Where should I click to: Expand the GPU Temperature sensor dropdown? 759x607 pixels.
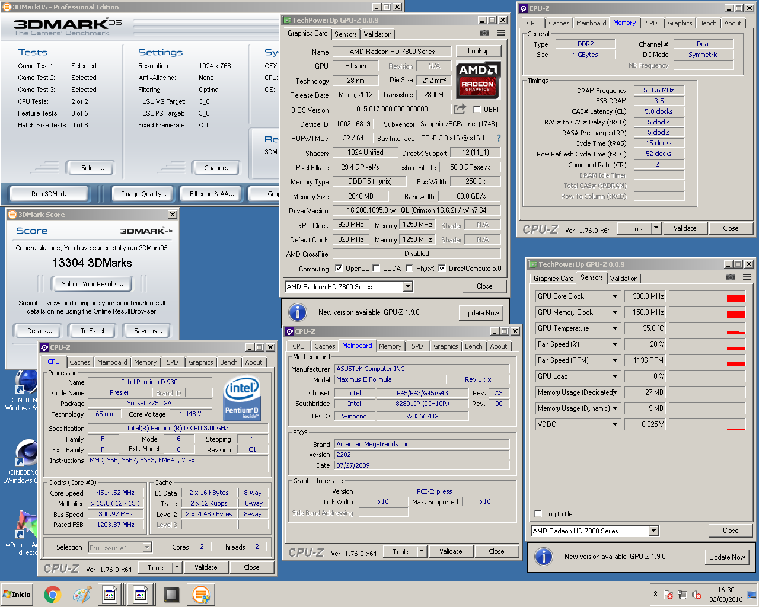point(615,328)
